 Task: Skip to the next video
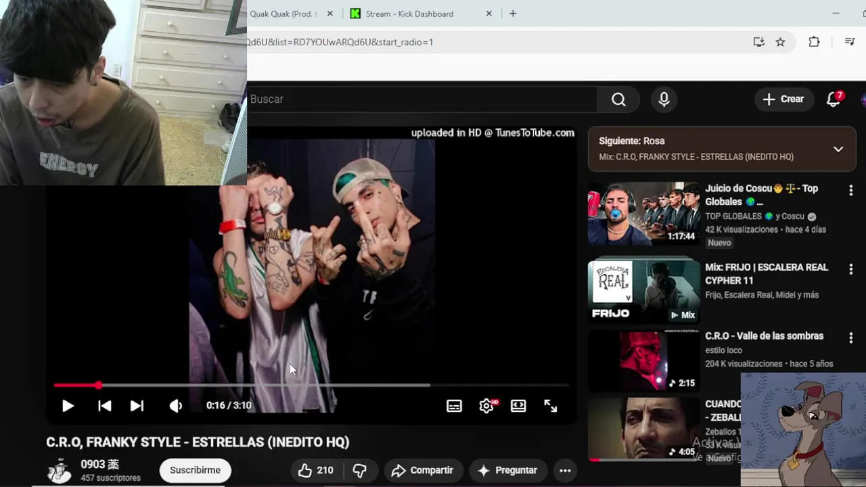click(137, 406)
